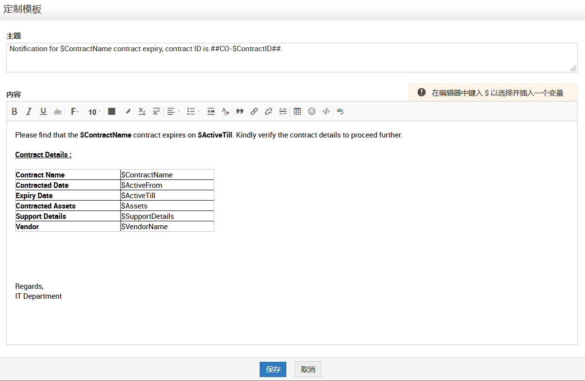Click the '$Assets' table cell
This screenshot has width=585, height=381.
pyautogui.click(x=167, y=206)
